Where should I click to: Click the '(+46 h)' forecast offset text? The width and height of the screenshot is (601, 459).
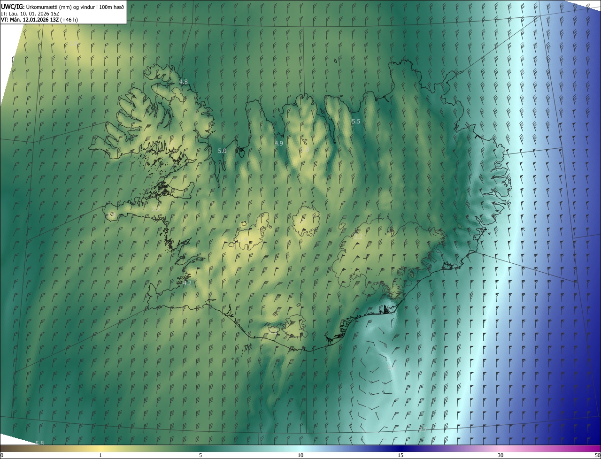point(69,19)
